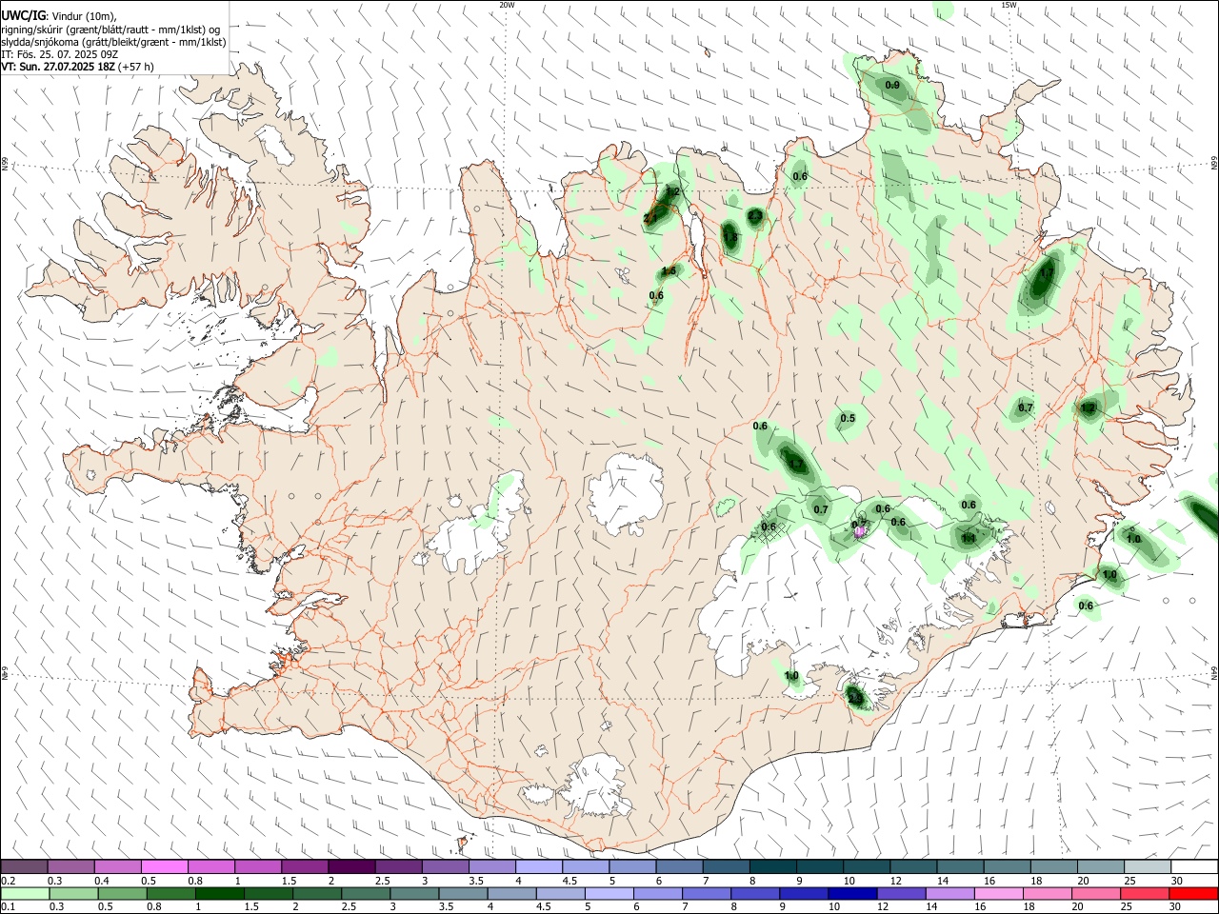Choose the lower-row periwinkle swatch labeled 6

pyautogui.click(x=658, y=894)
